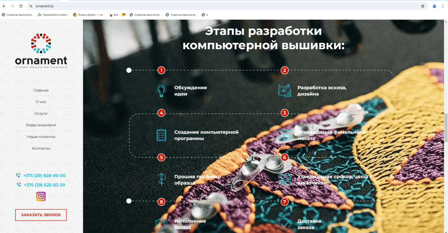Select the needle icon near Прошив пробного образца
The width and height of the screenshot is (448, 233).
click(161, 179)
